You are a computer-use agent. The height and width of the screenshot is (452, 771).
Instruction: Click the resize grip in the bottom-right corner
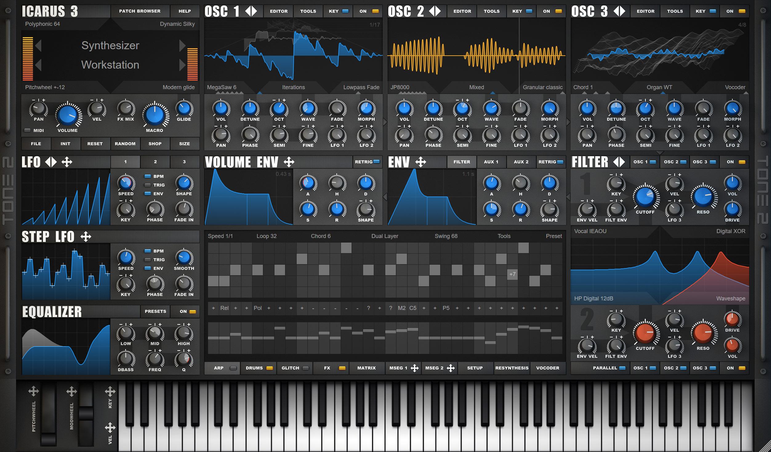coord(766,447)
